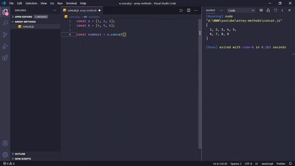Viewport: 295px width, 166px height.
Task: Change end of line sequence LF
Action: [257, 164]
